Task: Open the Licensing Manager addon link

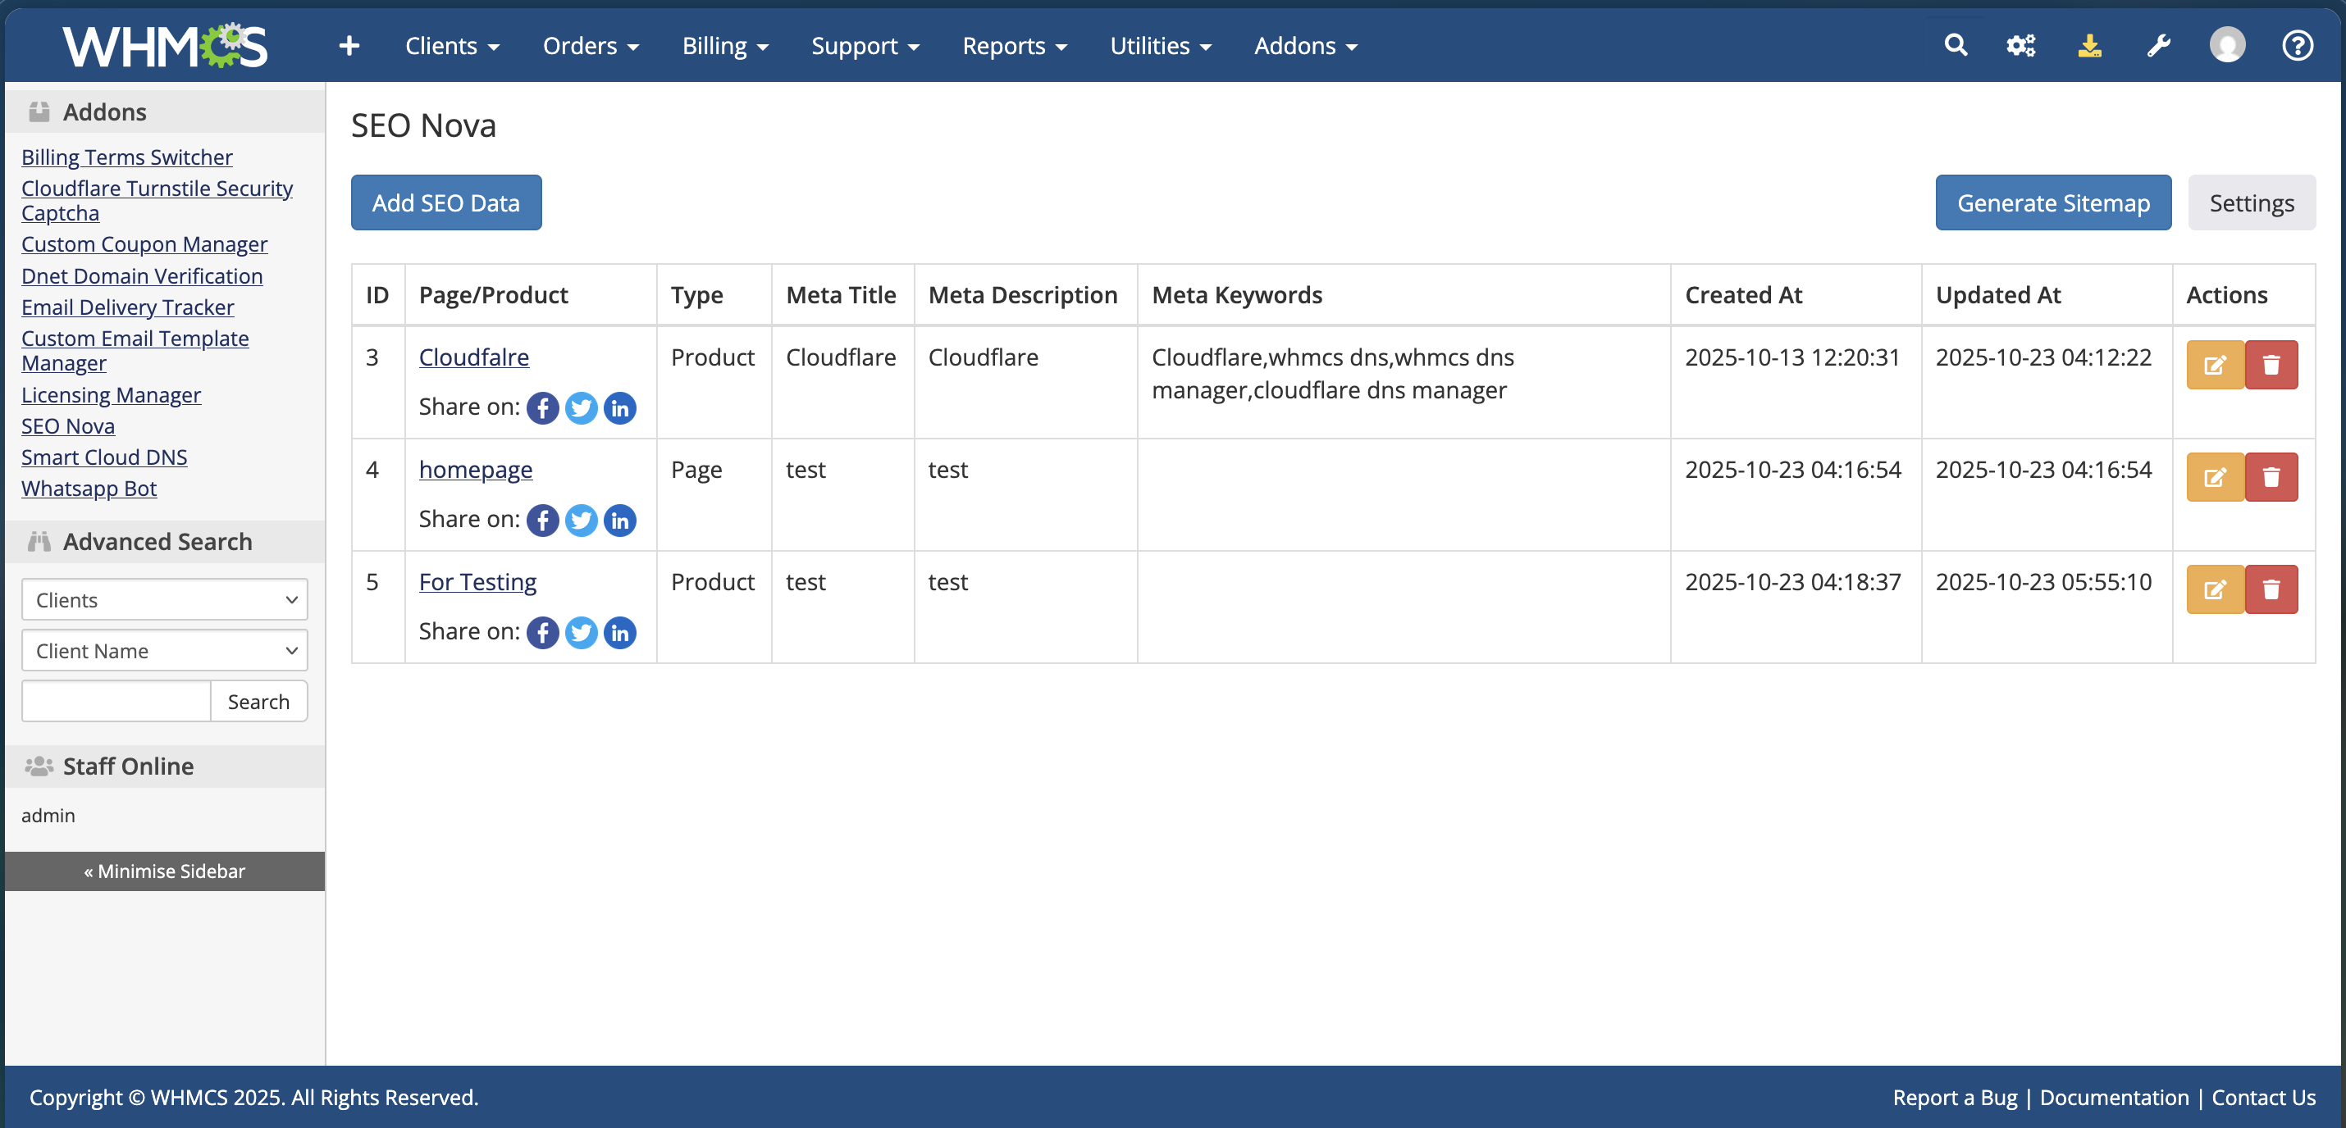Action: coord(111,395)
